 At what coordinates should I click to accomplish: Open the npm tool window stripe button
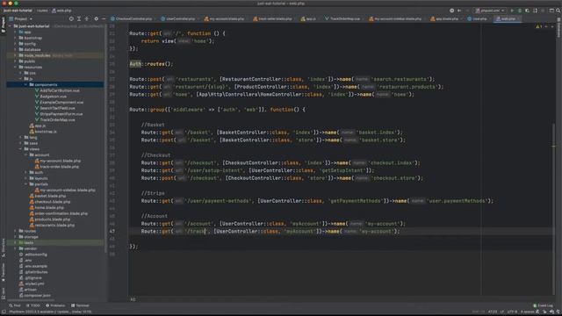point(4,292)
